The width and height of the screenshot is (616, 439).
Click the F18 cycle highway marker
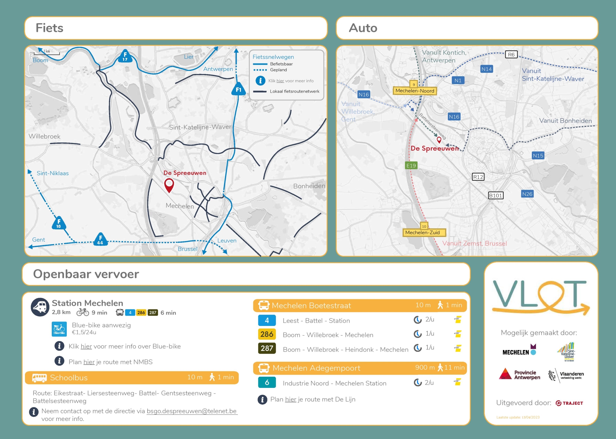[x=59, y=223]
